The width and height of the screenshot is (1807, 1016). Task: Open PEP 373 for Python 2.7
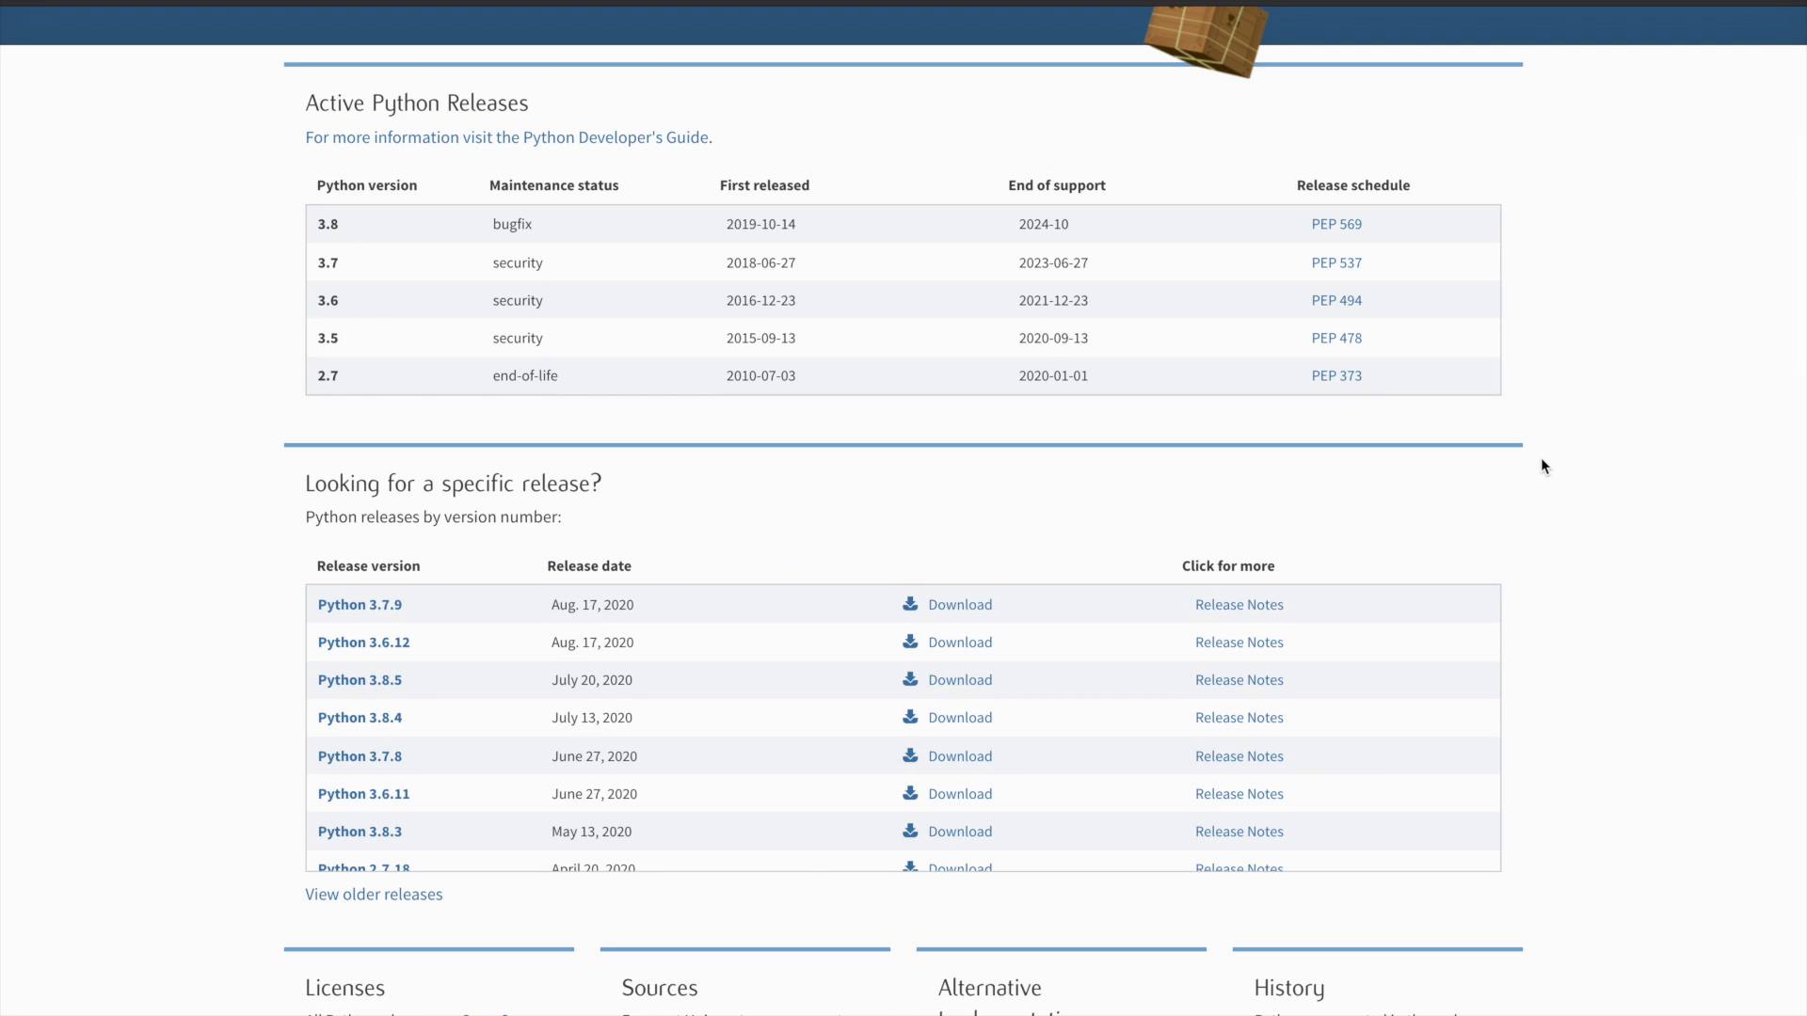click(1336, 375)
